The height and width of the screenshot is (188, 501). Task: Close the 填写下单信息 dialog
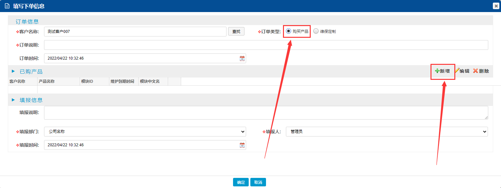[x=496, y=6]
